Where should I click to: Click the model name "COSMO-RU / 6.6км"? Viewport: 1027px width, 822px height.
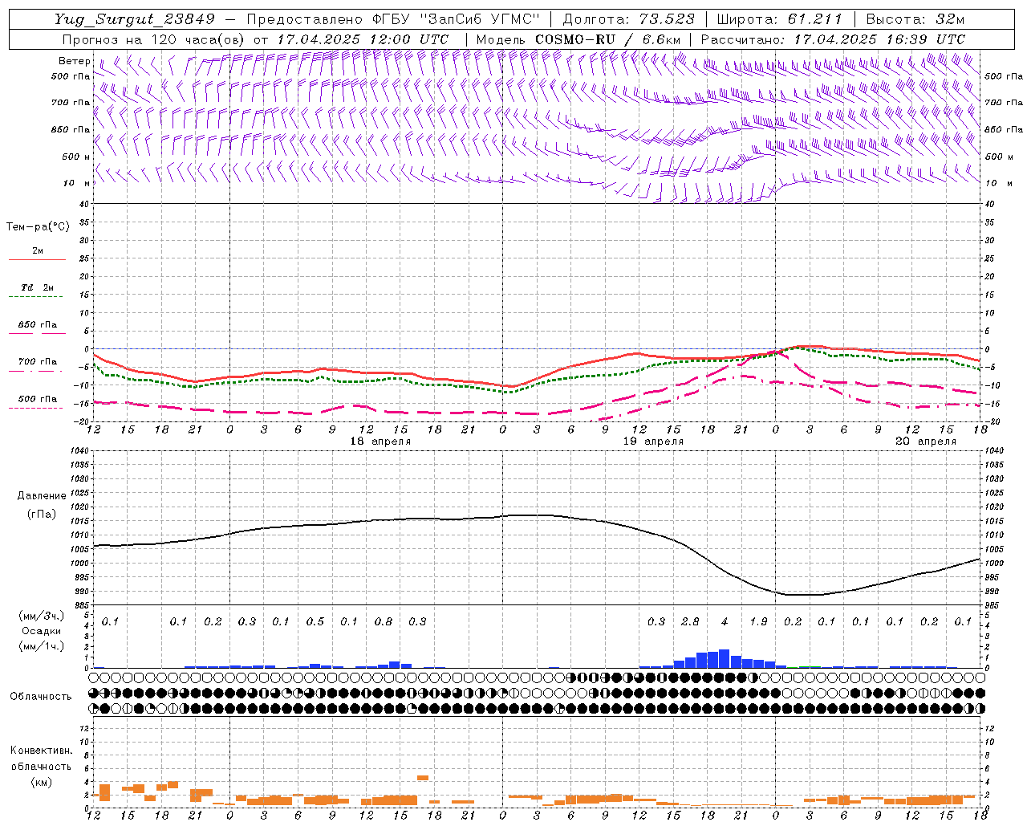pyautogui.click(x=607, y=39)
